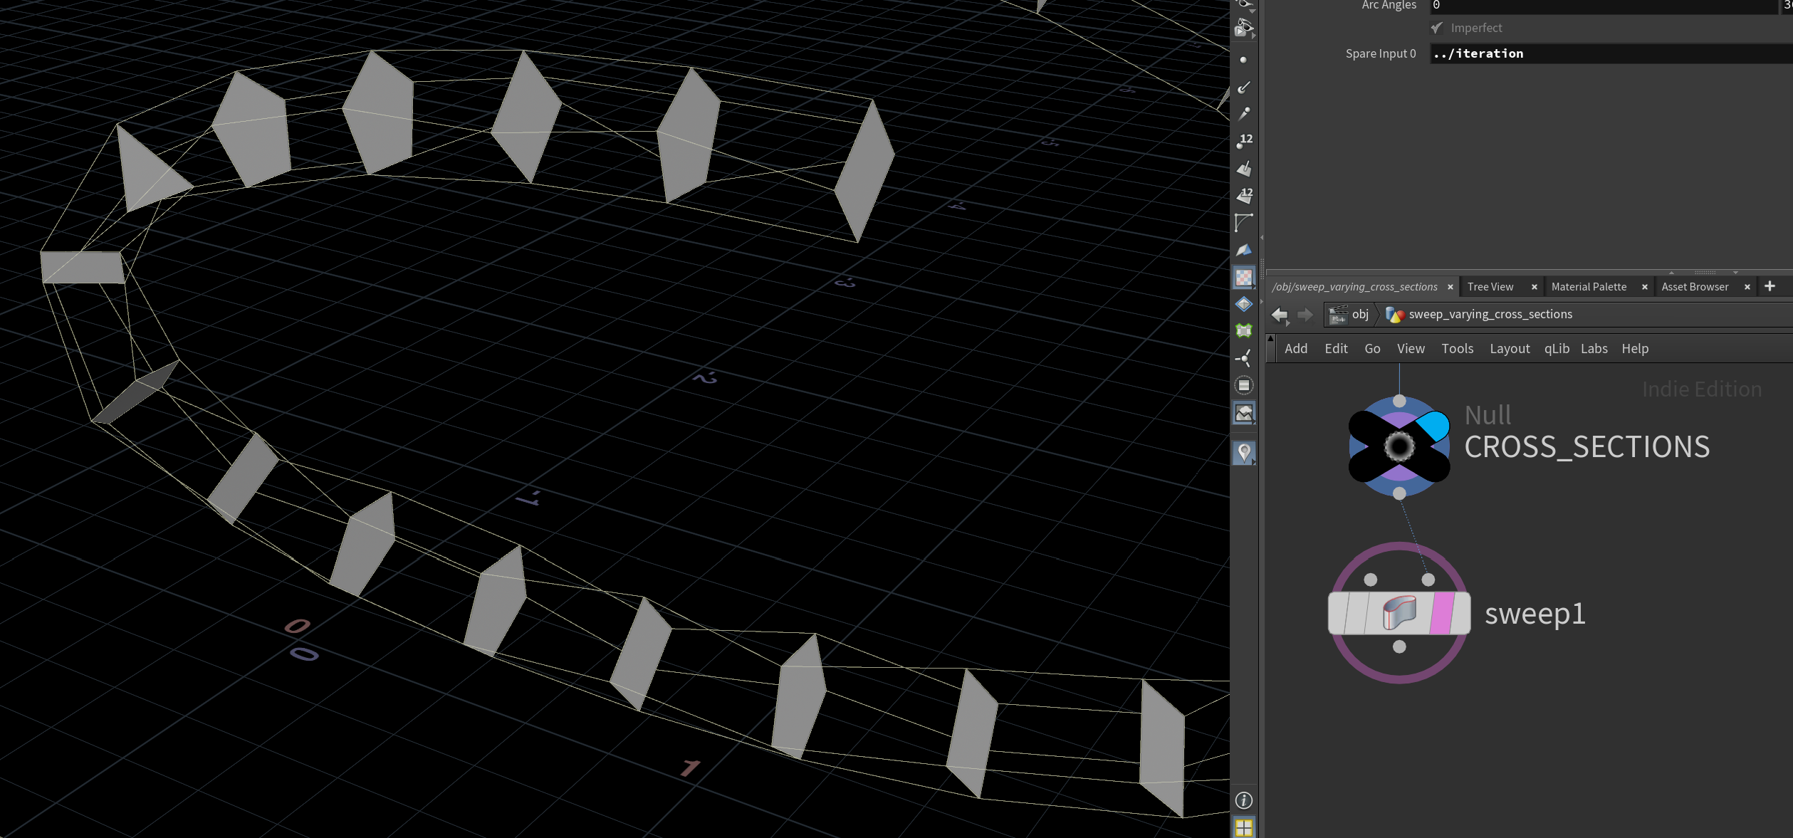Image resolution: width=1793 pixels, height=838 pixels.
Task: Toggle the Imperfect checkbox
Action: click(x=1437, y=28)
